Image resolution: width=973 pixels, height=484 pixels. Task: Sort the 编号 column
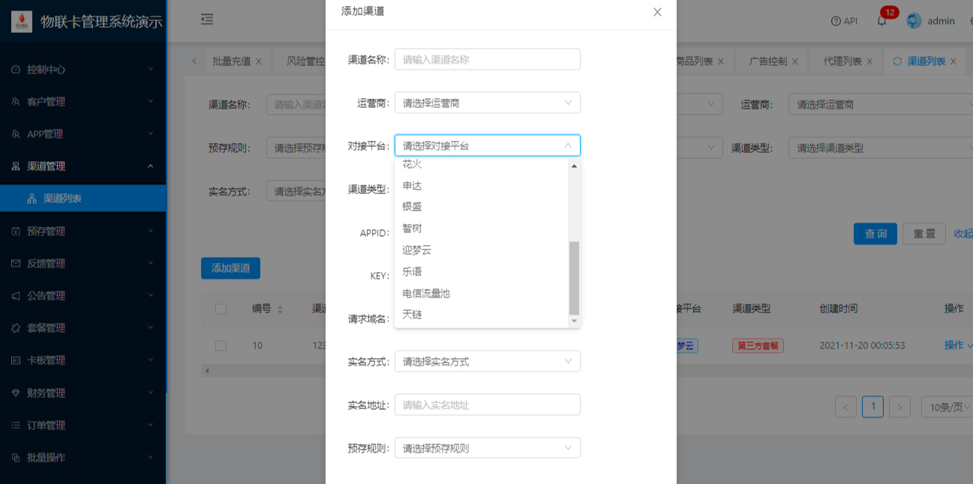[x=280, y=309]
